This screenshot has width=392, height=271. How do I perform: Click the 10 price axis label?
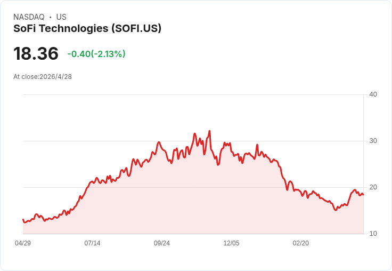(373, 234)
